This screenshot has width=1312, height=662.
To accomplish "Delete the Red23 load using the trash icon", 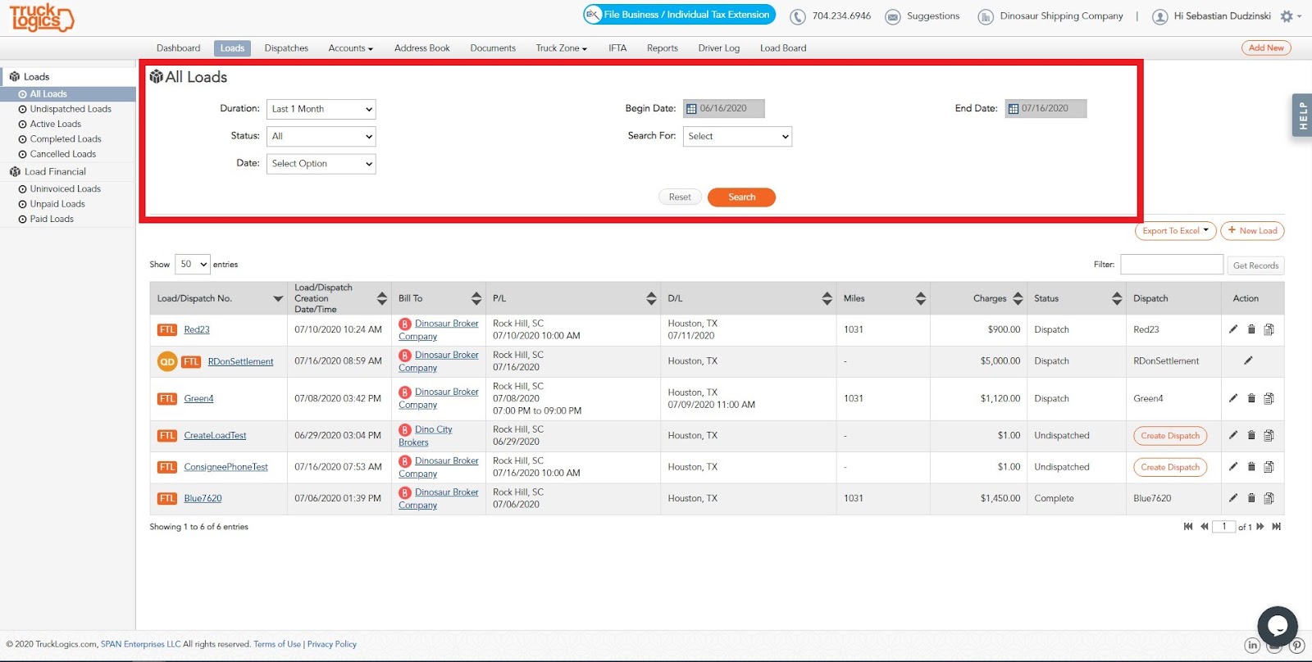I will coord(1251,329).
